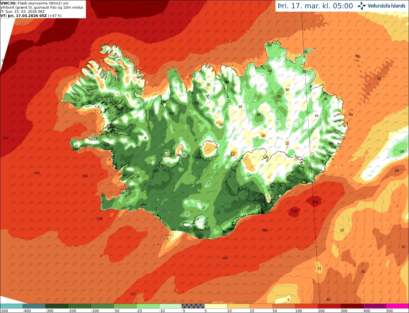Screen dimensions: 409x313
Task: Click the map value 202
Action: 265,230
